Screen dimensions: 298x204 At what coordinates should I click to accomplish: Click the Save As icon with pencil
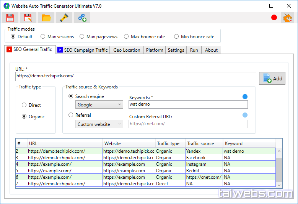28,18
